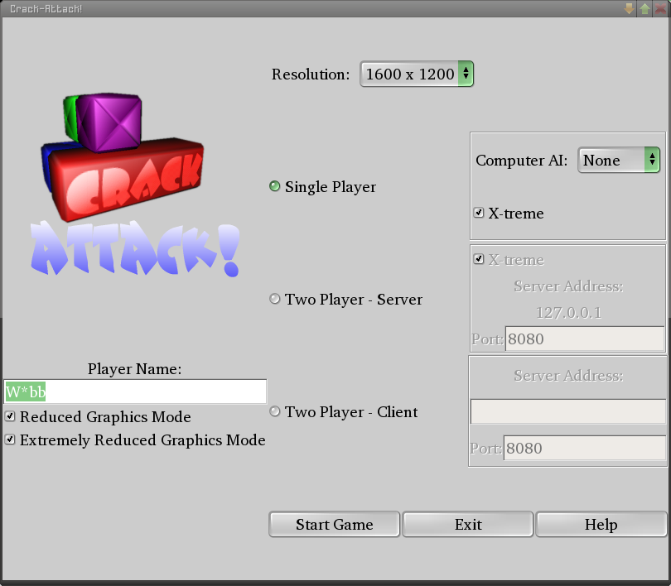Screen dimensions: 671x586
Task: Click the Port field in the server section
Action: (584, 339)
